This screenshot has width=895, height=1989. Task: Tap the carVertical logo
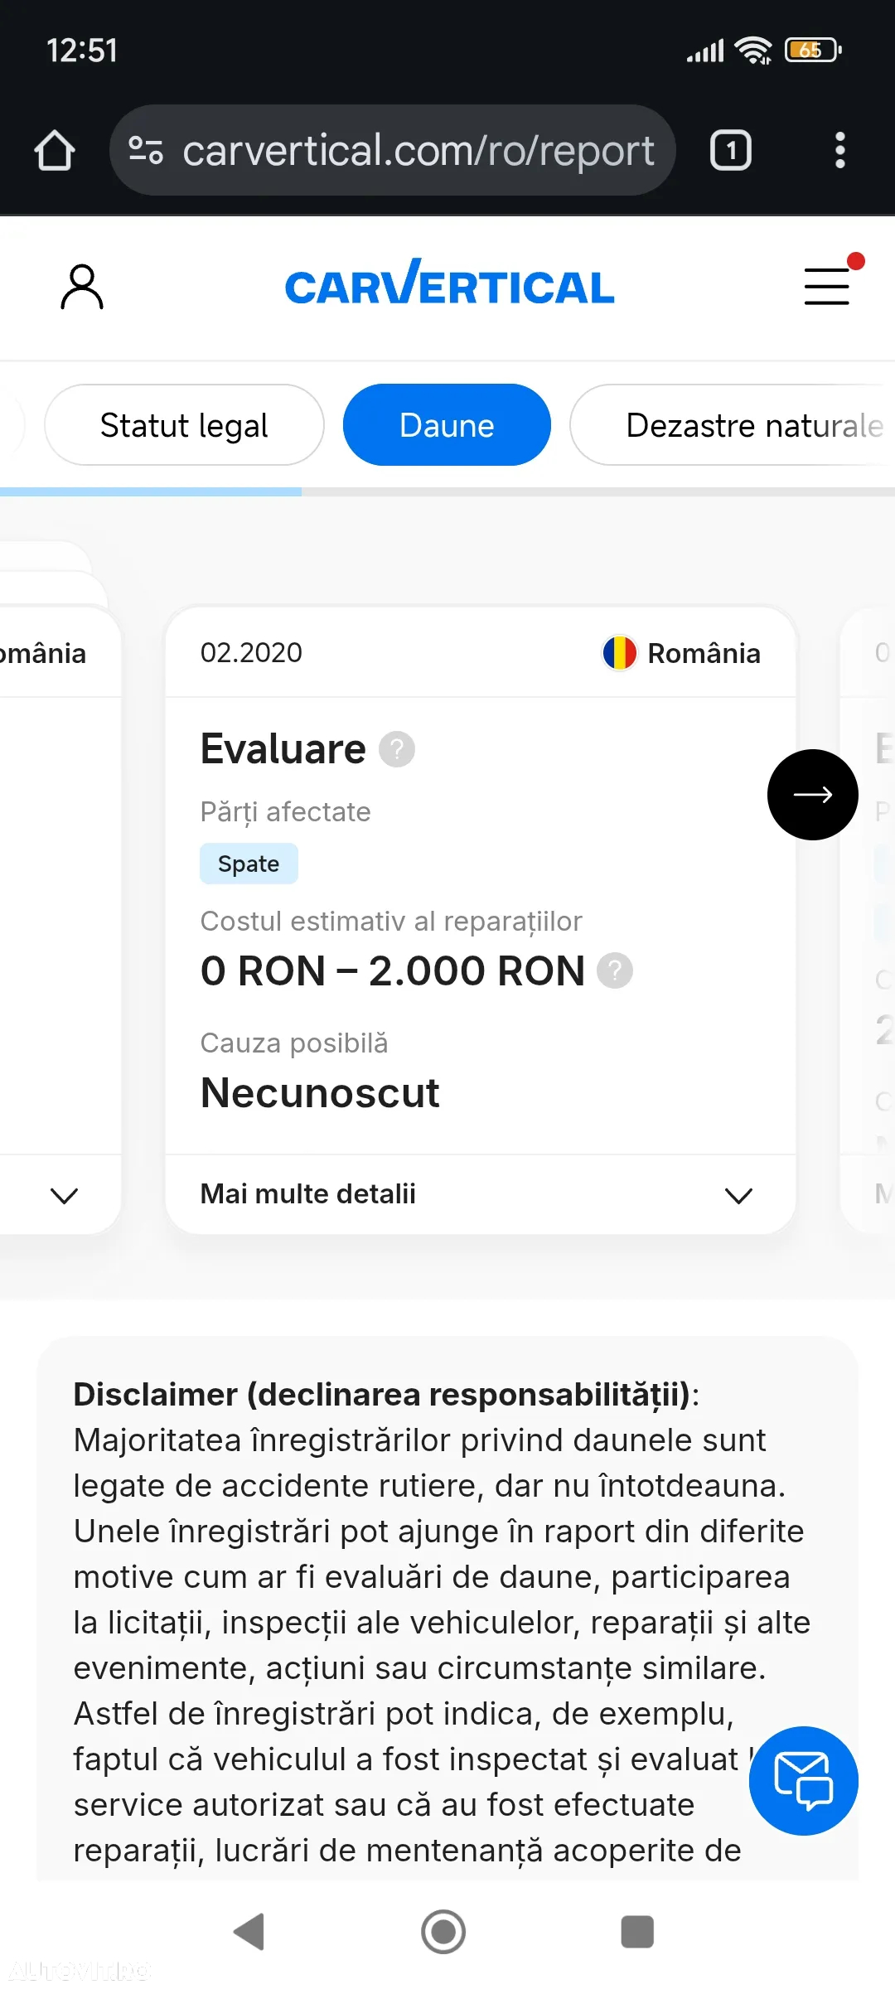coord(449,283)
